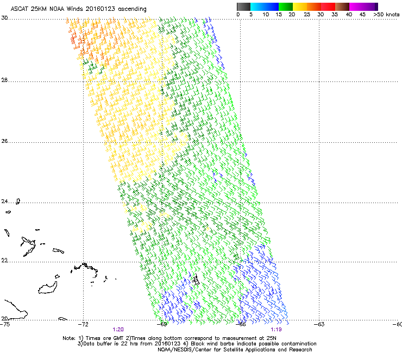Screen dimensions: 402x353
Task: Click the longitude label '-69'
Action: [x=162, y=325]
